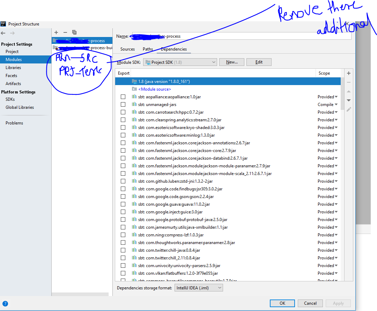Remove dependency using the minus icon
Screen dimensions: 377x311
point(349,82)
